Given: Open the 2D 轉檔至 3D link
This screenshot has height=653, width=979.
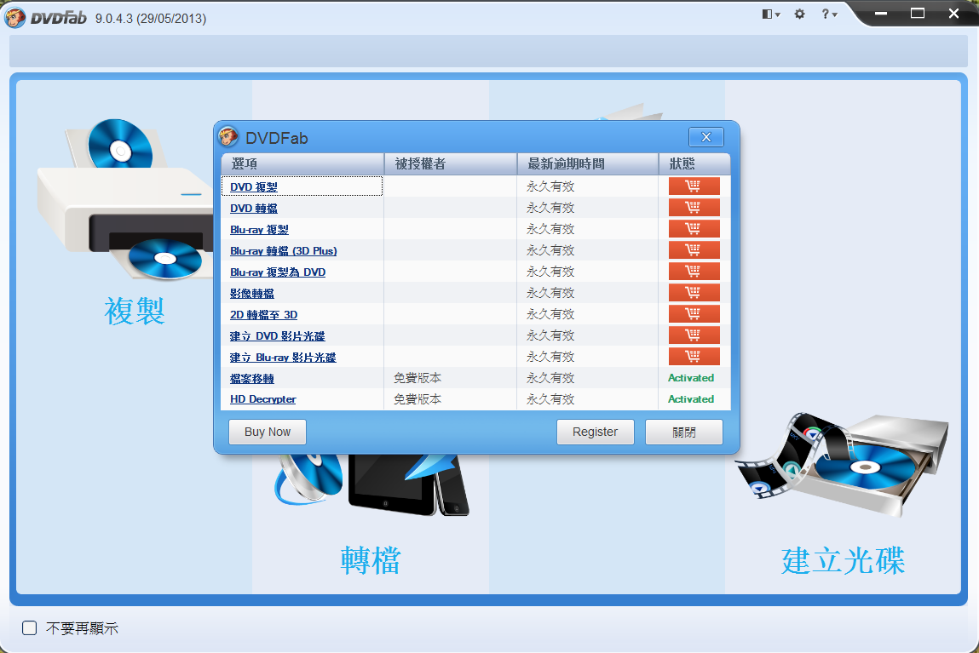Looking at the screenshot, I should pyautogui.click(x=263, y=315).
